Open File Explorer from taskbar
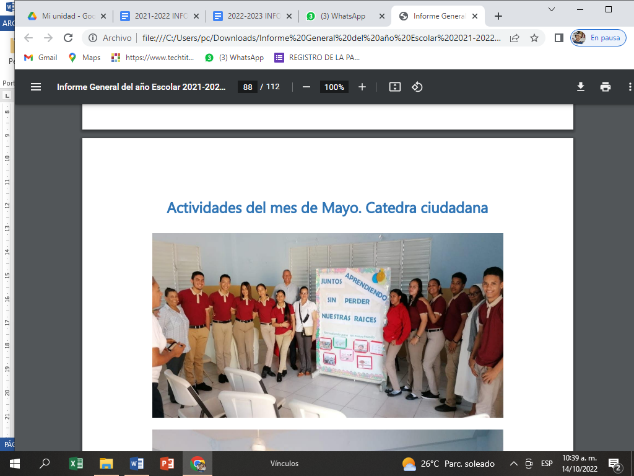 point(106,464)
